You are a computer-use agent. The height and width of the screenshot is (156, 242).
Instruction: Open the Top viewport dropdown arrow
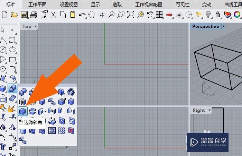[x=36, y=26]
